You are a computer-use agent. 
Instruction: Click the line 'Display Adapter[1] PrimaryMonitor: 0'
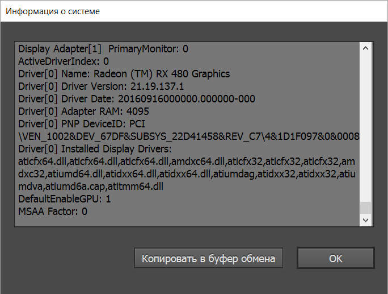click(103, 49)
